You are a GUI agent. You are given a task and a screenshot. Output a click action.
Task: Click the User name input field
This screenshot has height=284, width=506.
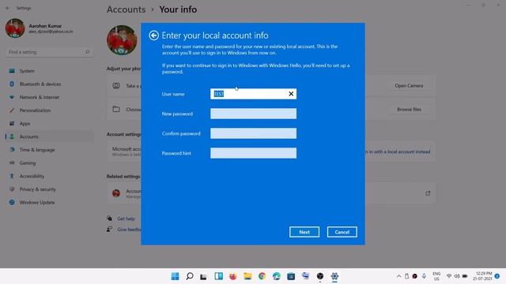click(253, 94)
